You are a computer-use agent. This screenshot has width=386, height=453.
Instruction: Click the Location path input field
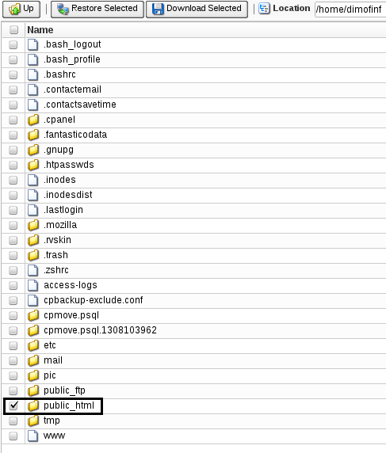click(350, 10)
